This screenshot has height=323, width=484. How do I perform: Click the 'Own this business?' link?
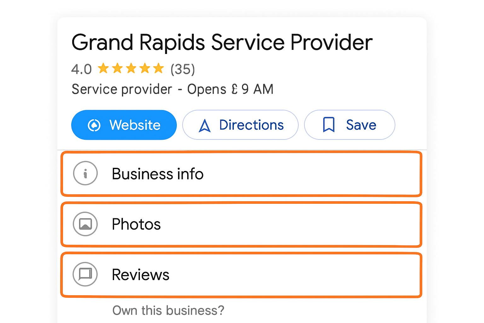click(168, 310)
